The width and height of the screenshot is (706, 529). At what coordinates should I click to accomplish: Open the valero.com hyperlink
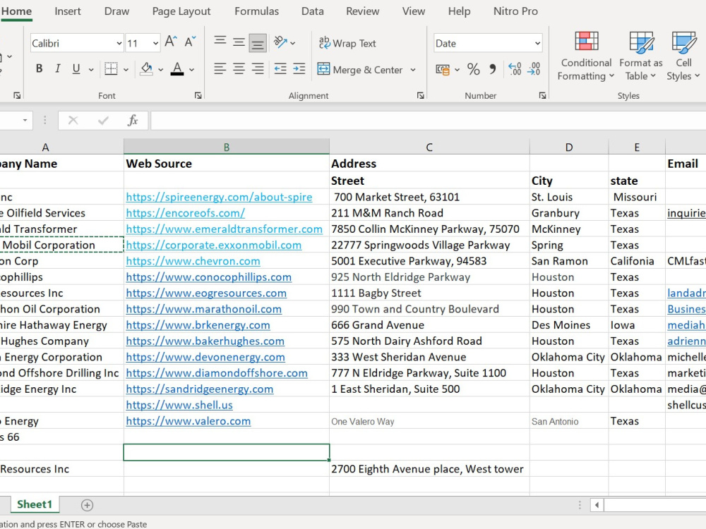(x=189, y=422)
